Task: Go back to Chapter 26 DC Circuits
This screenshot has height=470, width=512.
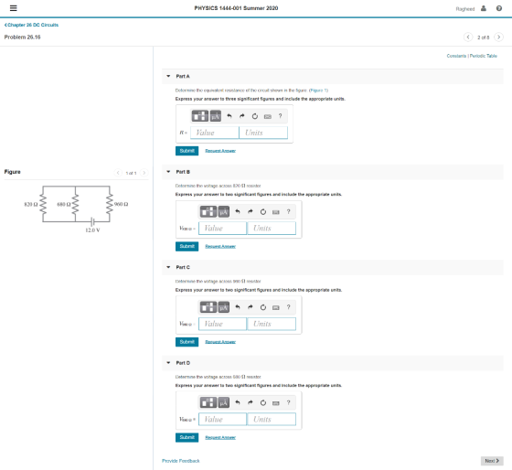Action: tap(31, 25)
